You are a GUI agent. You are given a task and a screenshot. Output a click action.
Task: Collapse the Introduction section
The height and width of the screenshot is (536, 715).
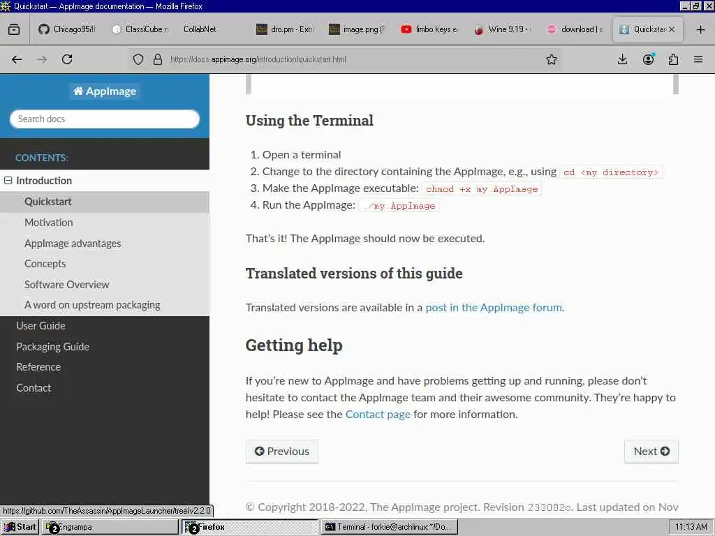(8, 181)
